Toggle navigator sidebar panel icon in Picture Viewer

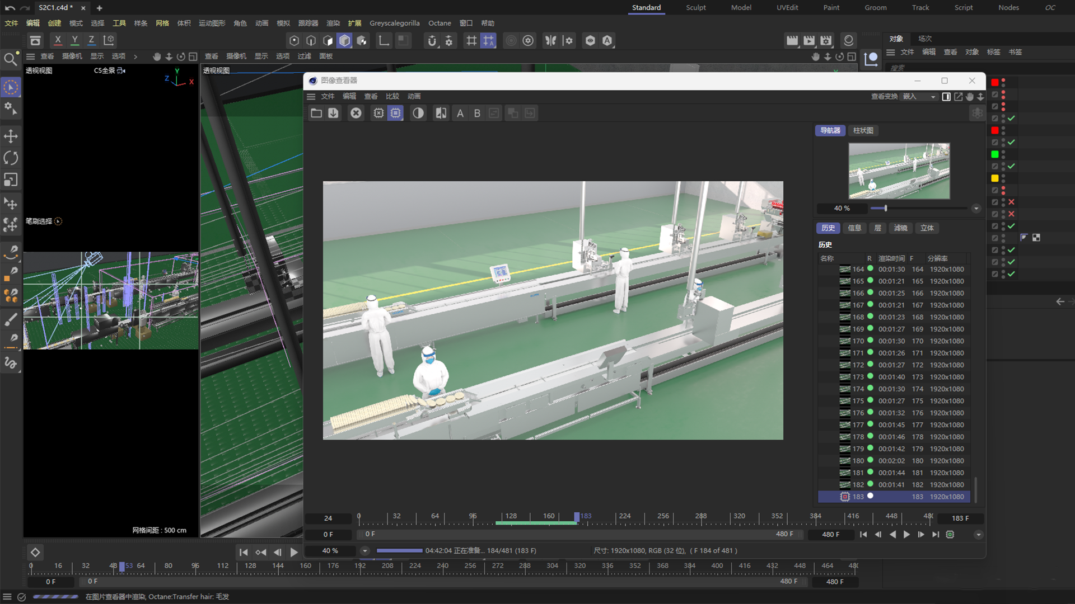tap(946, 97)
